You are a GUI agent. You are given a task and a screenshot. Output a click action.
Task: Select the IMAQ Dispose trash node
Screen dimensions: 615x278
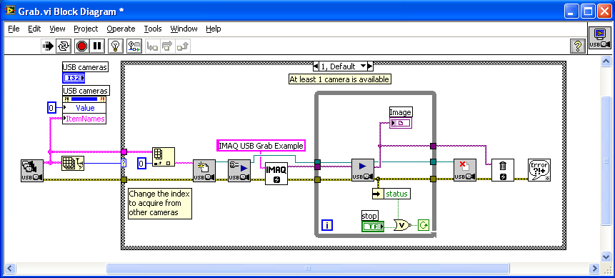(x=503, y=170)
